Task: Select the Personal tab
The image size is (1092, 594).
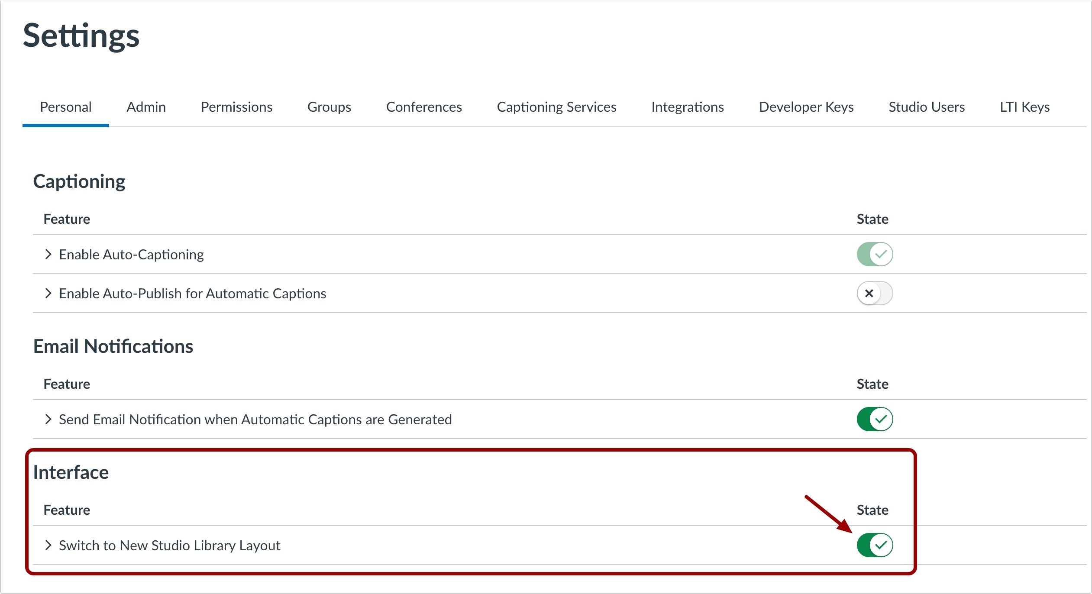Action: pyautogui.click(x=65, y=107)
